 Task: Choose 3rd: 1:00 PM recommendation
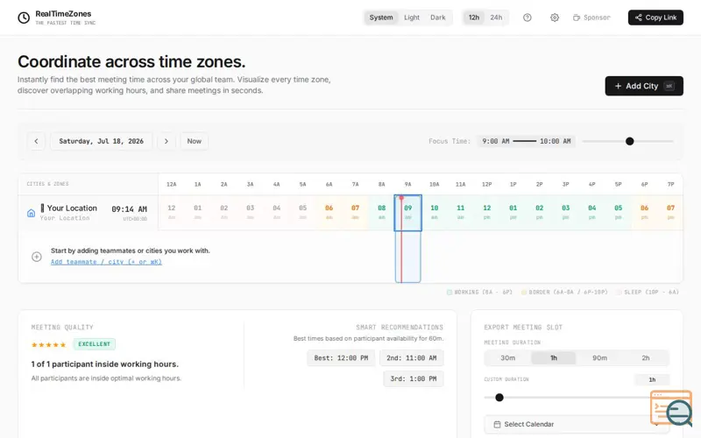[413, 378]
